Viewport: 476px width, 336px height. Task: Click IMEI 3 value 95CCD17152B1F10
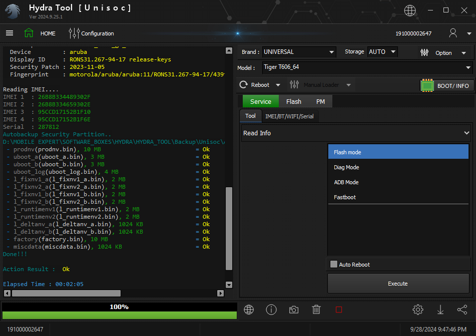[64, 112]
